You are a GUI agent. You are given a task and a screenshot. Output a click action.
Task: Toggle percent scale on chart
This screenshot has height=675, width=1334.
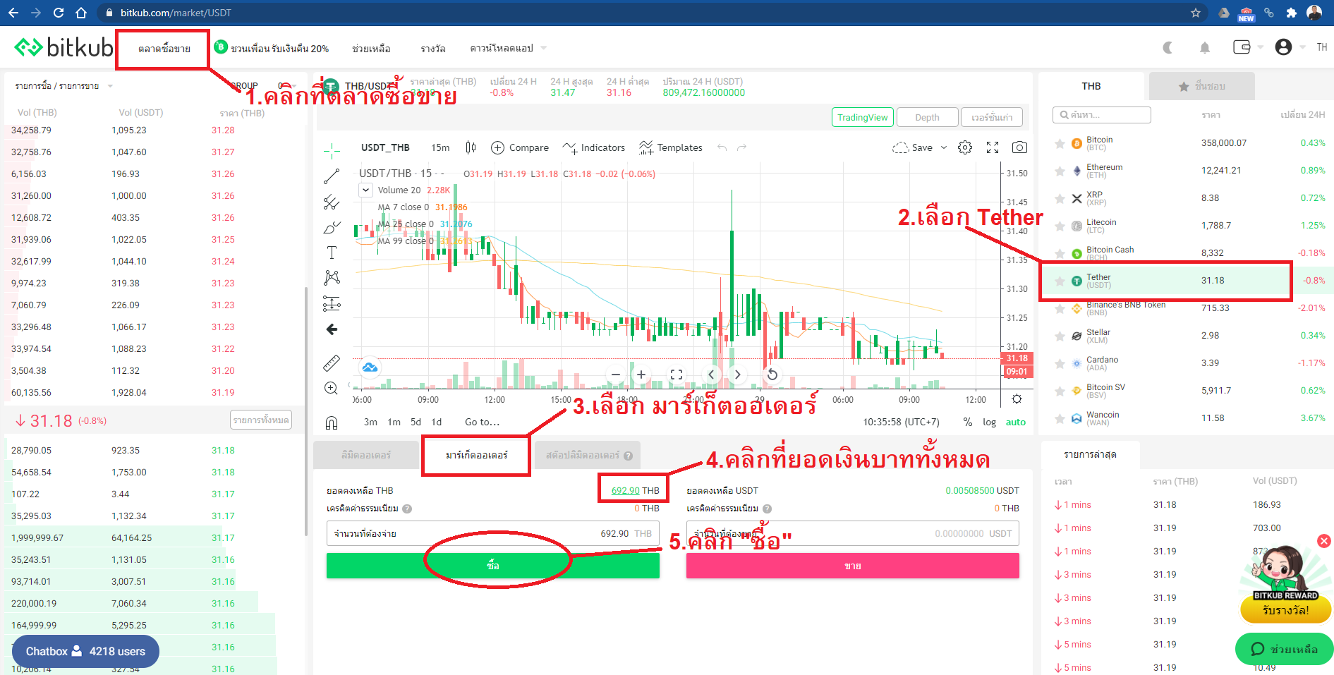[x=968, y=422]
